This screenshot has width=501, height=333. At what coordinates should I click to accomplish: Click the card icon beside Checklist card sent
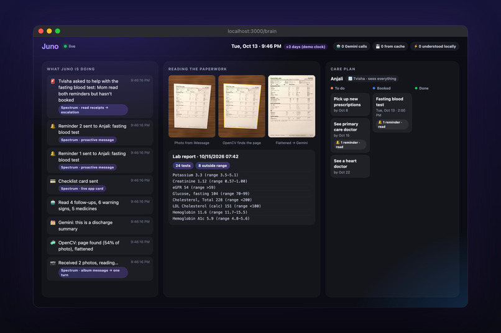[x=53, y=181]
